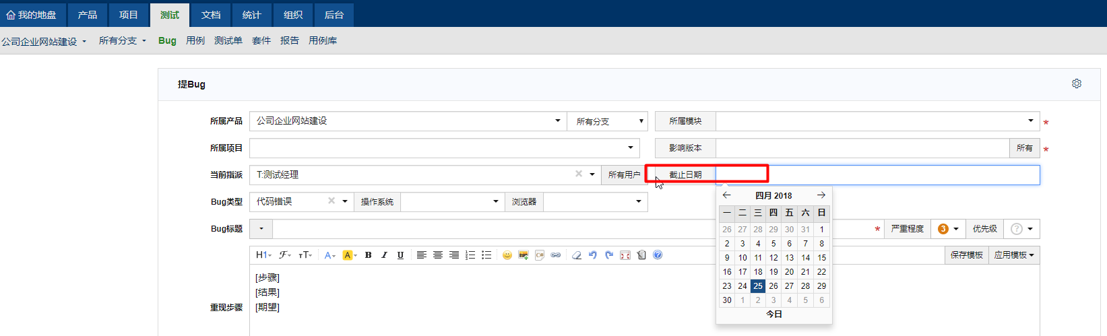Click the 所有用户 button
The image size is (1107, 336).
624,174
